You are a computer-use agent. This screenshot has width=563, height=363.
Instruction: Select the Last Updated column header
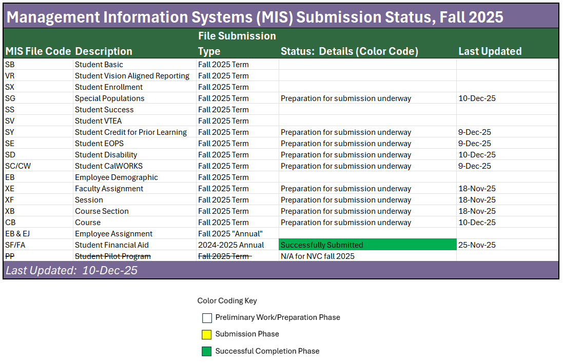[490, 51]
